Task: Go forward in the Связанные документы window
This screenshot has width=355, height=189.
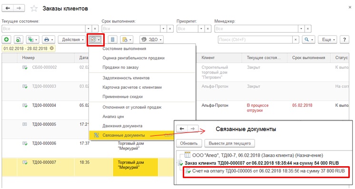Action: pyautogui.click(x=193, y=129)
